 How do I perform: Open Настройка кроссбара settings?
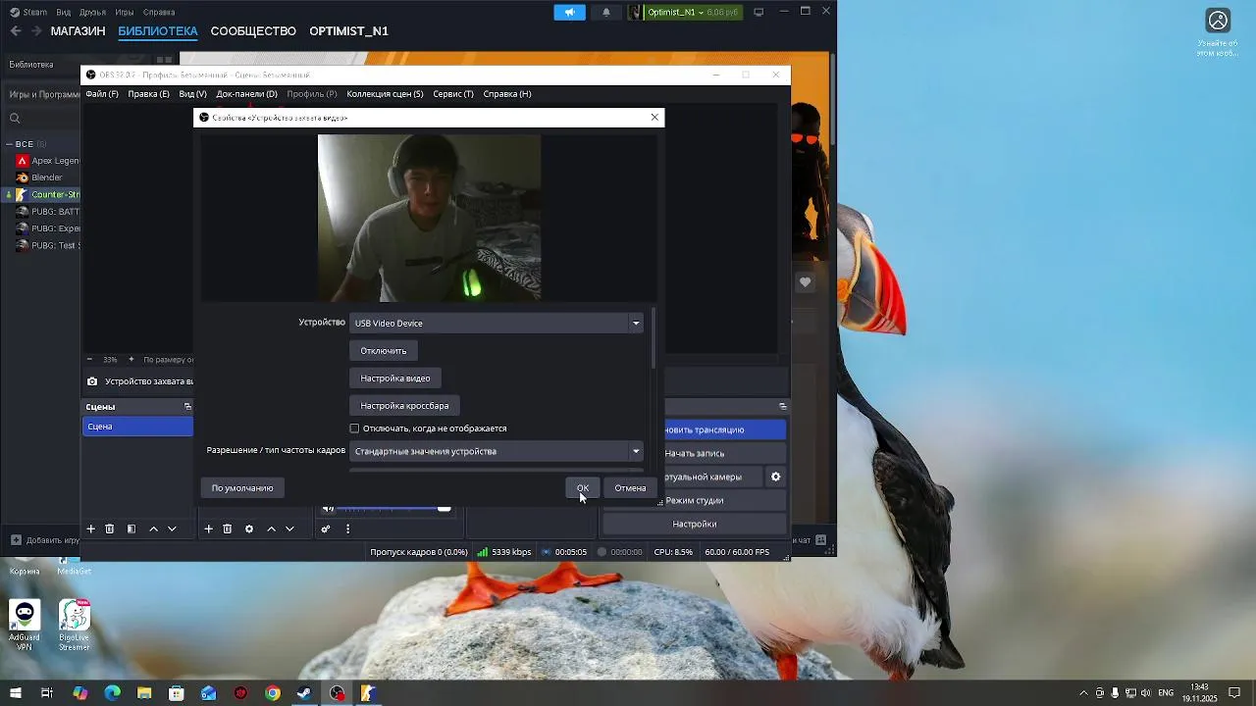[404, 405]
